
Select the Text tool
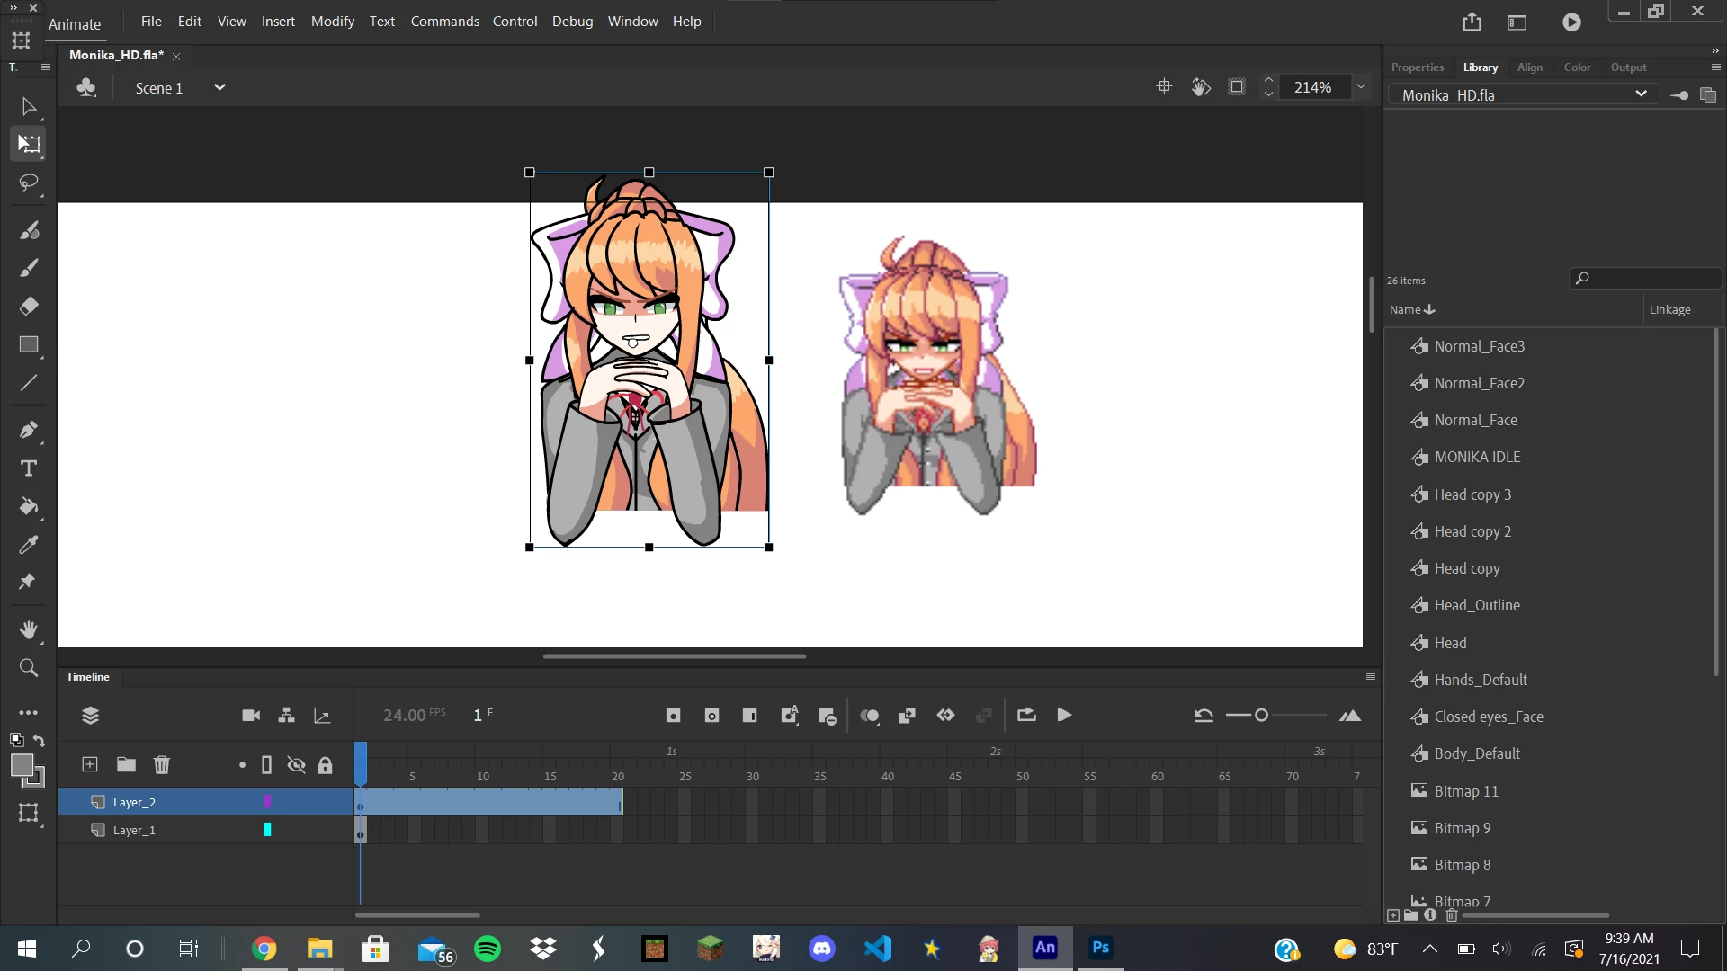(28, 468)
